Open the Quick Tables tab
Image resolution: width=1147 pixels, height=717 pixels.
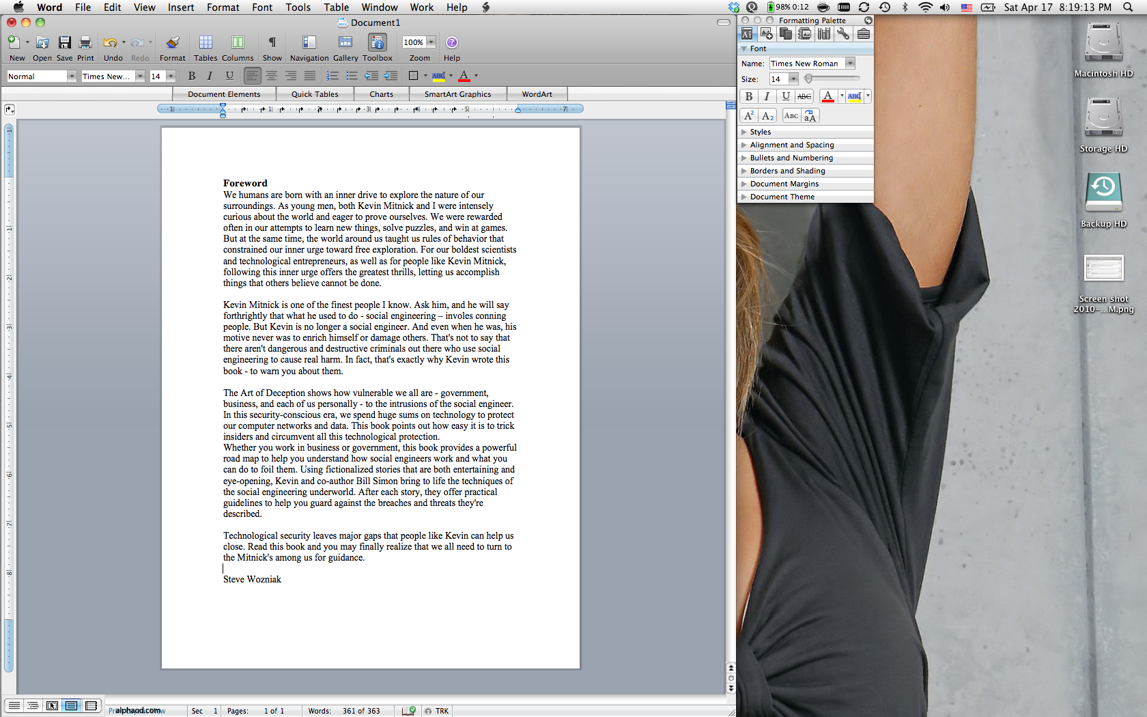click(315, 94)
